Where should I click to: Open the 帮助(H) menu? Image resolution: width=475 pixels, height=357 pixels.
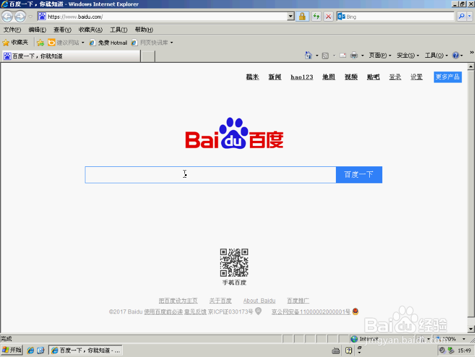pos(144,29)
